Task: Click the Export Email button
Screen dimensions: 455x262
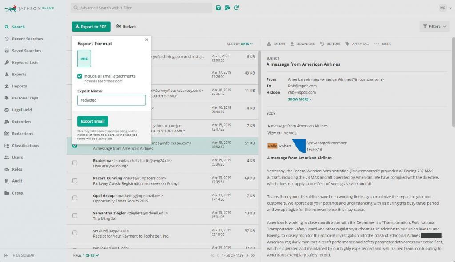Action: pos(92,121)
